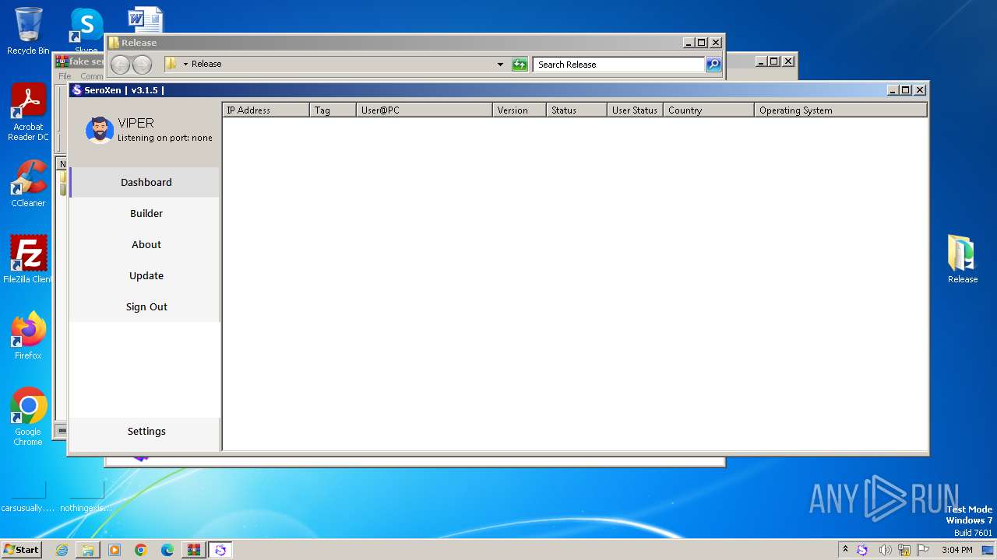Screen dimensions: 997x560
Task: Sort by the Tag column header
Action: point(333,110)
